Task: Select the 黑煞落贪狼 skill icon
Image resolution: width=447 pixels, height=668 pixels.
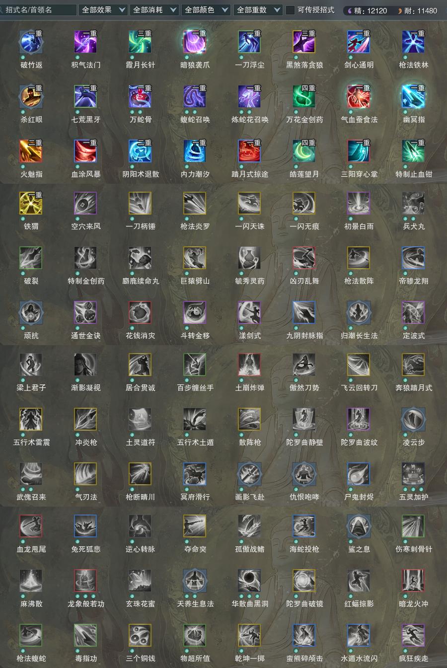Action: 304,42
